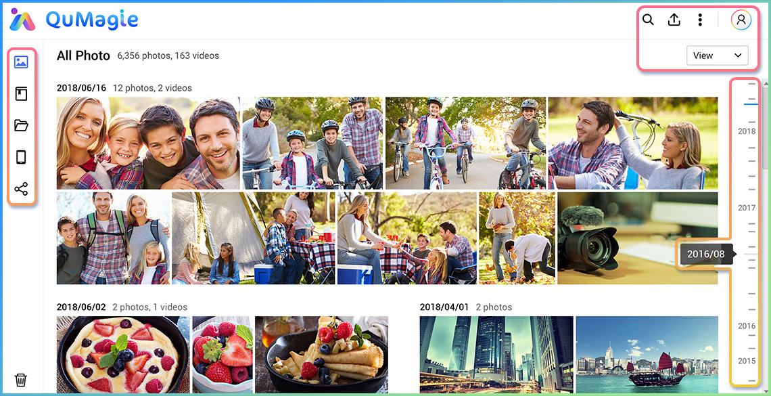Screen dimensions: 771x396
Task: Open the family selfie photo thumbnail
Action: pos(147,143)
